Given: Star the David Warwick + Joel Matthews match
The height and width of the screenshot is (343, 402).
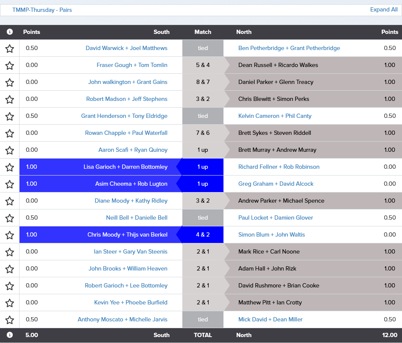Looking at the screenshot, I should click(x=9, y=48).
